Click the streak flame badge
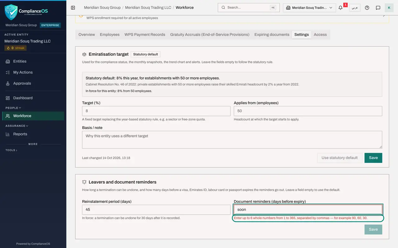The image size is (398, 248). [x=16, y=48]
